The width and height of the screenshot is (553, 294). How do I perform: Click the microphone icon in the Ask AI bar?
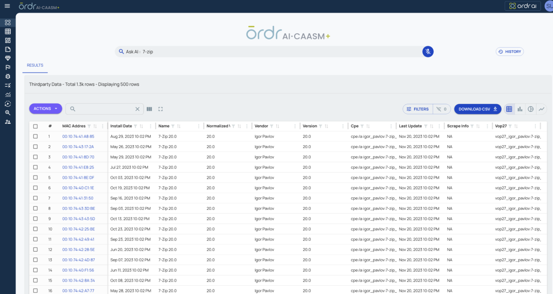tap(428, 51)
